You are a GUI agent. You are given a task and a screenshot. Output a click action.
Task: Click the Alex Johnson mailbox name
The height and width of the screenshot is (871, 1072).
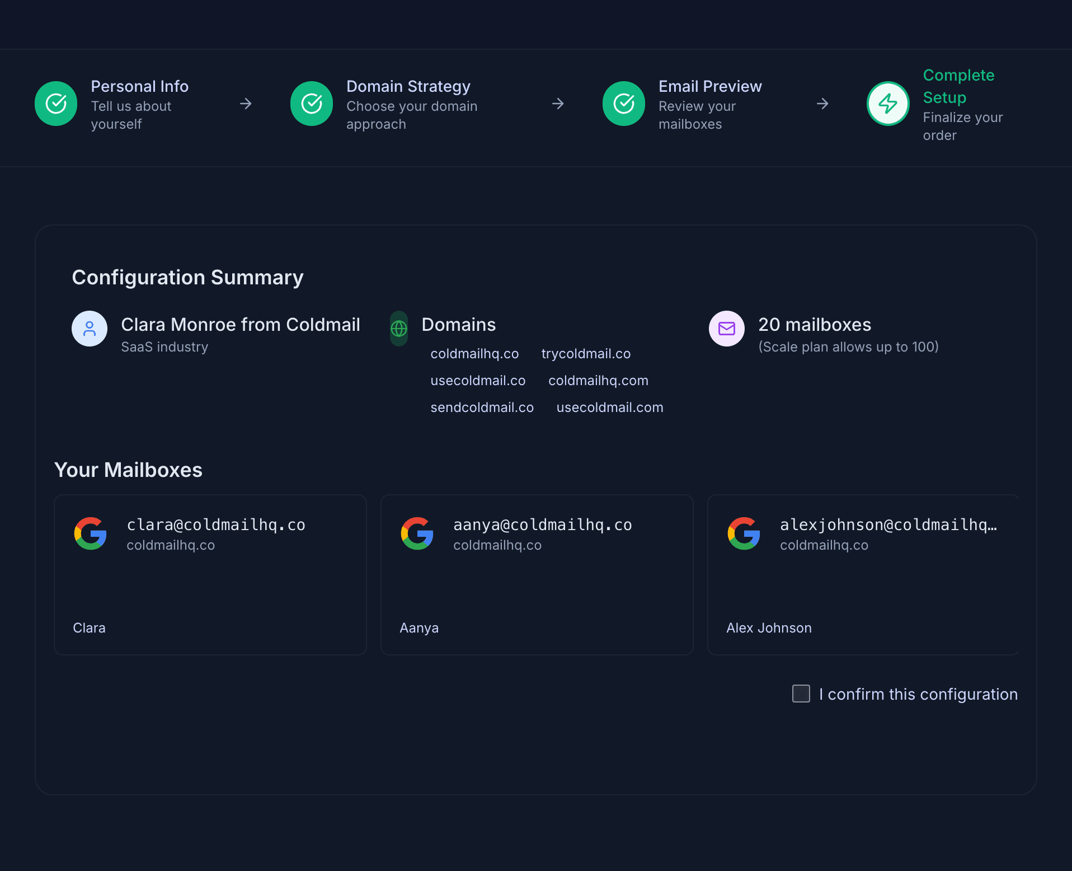pos(769,628)
